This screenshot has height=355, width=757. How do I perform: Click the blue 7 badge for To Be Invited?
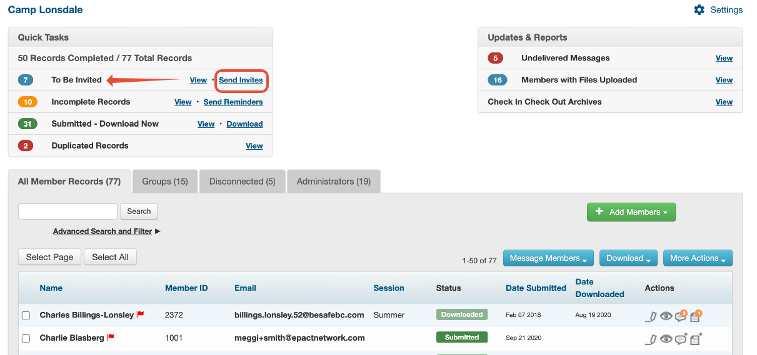pos(26,80)
